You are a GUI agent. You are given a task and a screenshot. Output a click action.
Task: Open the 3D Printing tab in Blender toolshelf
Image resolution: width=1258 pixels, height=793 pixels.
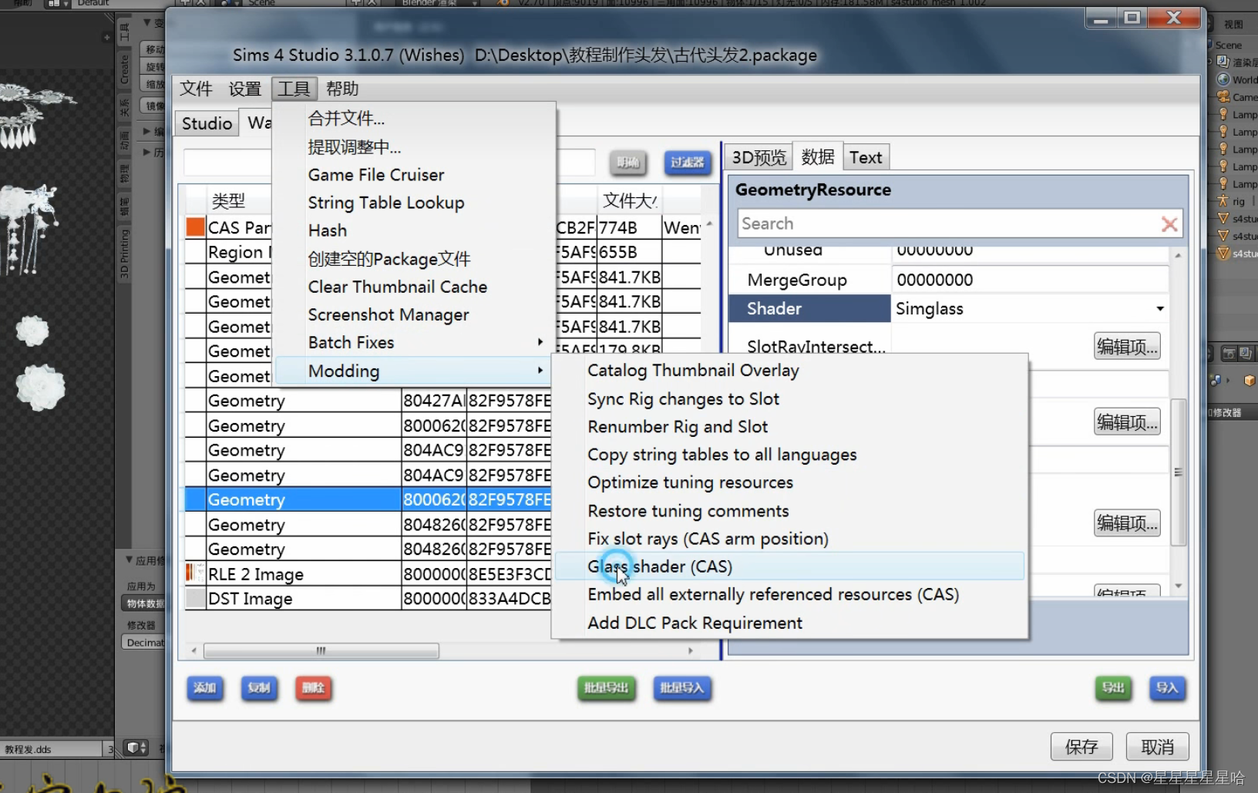(x=124, y=254)
